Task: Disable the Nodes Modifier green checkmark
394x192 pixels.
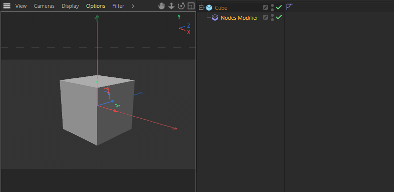Action: 279,17
